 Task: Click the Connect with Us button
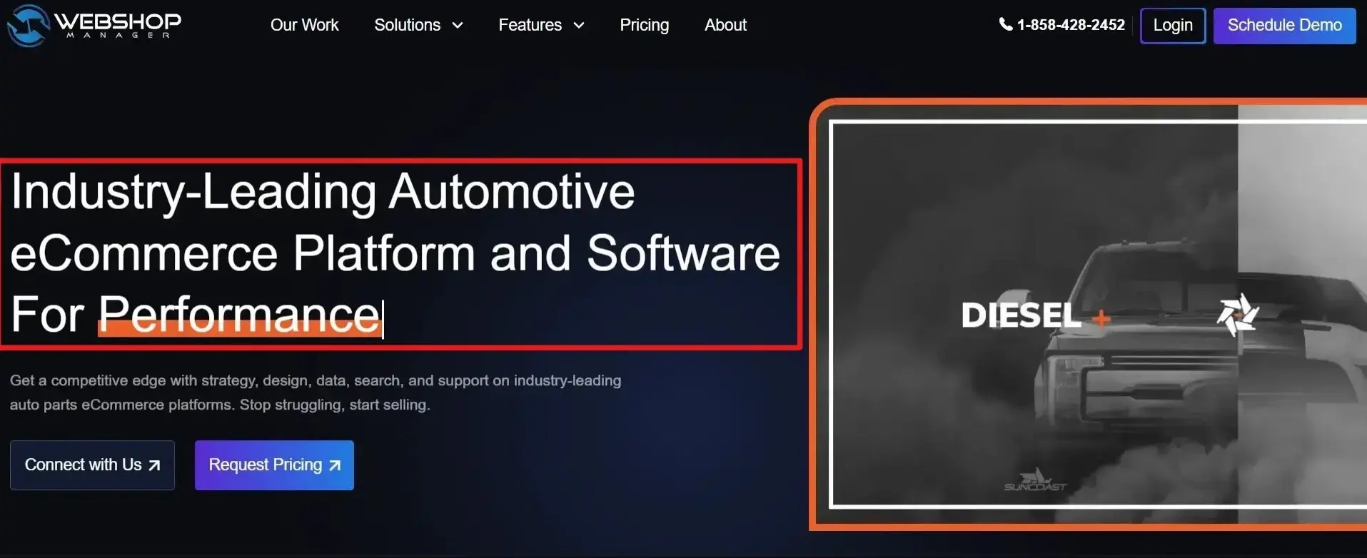[x=92, y=465]
